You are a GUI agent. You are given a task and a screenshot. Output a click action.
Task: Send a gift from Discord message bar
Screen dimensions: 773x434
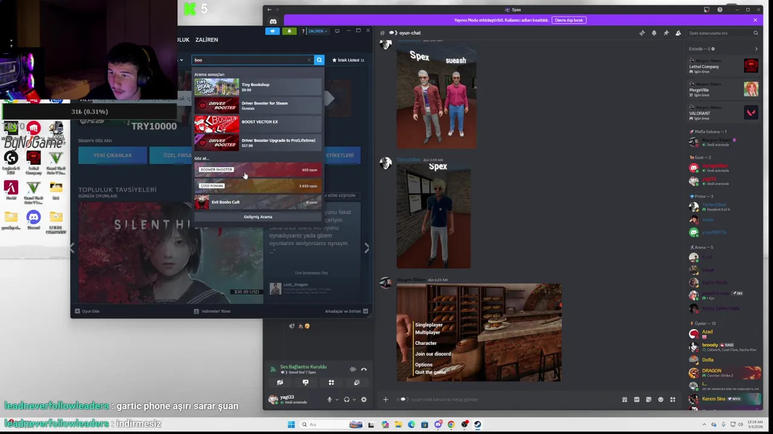[624, 399]
